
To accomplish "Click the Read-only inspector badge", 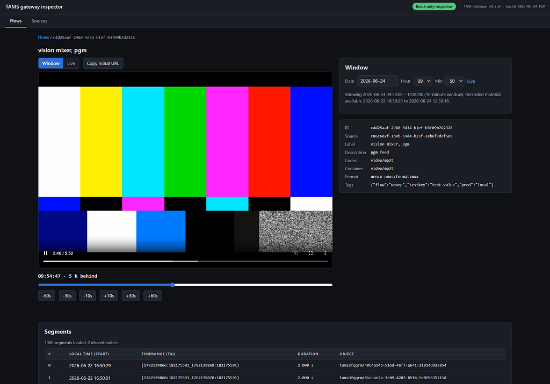I will tap(434, 6).
